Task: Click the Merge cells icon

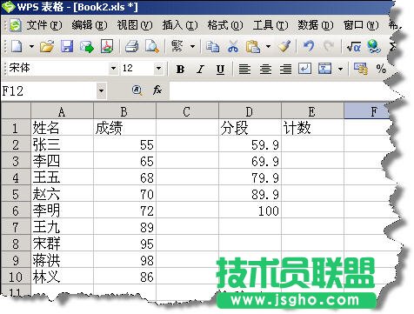Action: (x=324, y=70)
